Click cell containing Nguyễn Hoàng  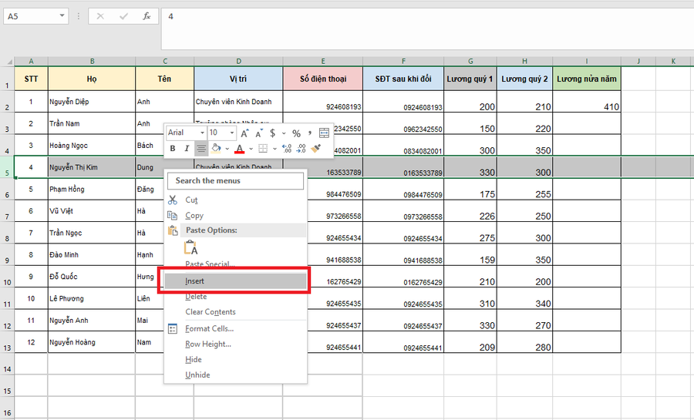point(92,342)
